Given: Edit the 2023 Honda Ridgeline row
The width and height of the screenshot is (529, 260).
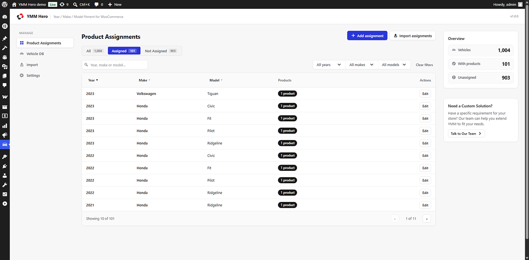Looking at the screenshot, I should (x=425, y=143).
